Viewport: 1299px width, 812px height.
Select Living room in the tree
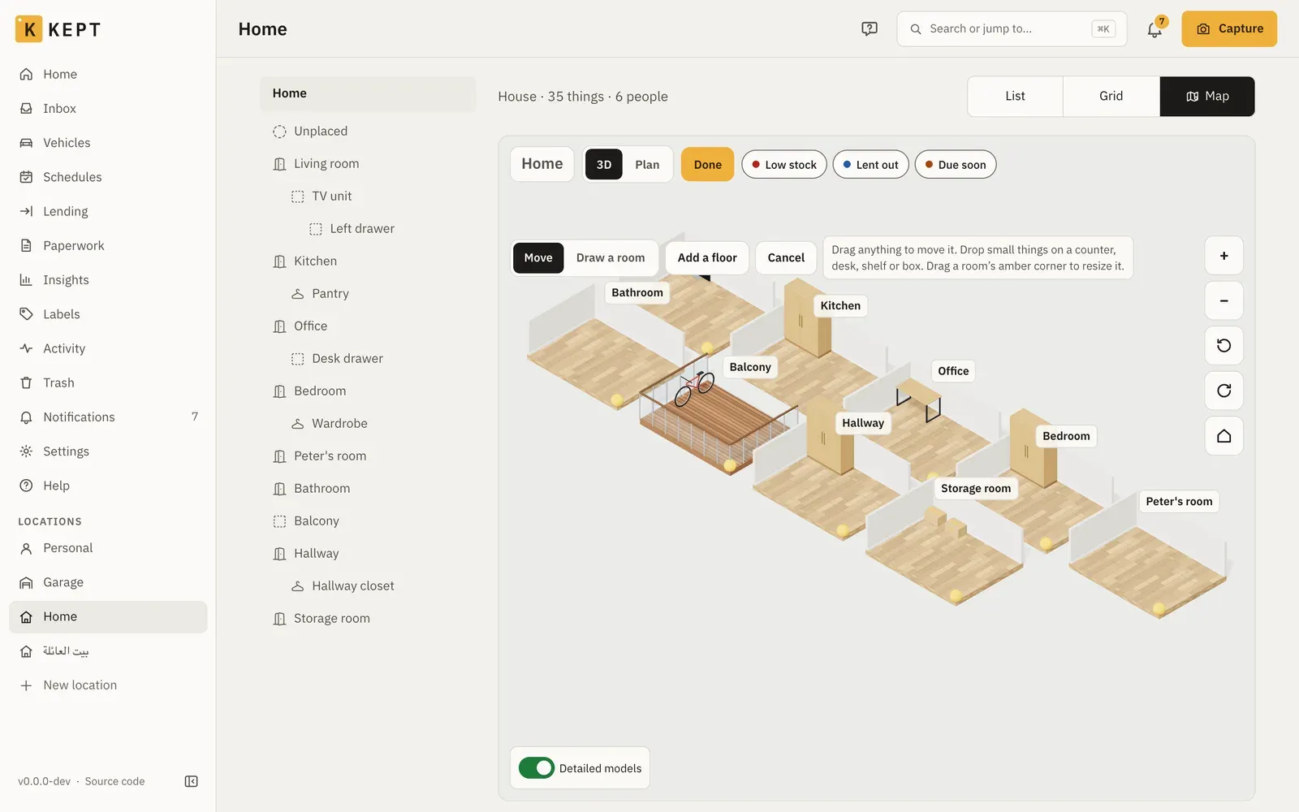(368, 164)
